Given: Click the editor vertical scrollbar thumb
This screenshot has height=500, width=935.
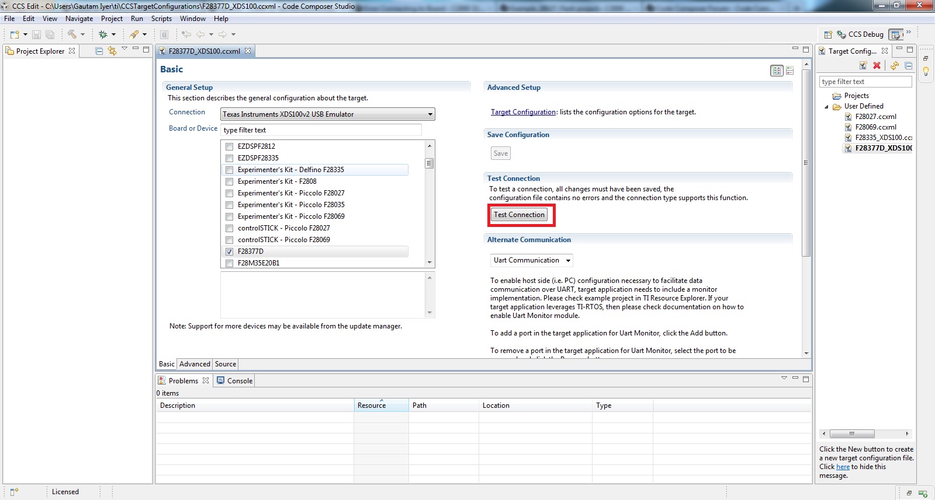Looking at the screenshot, I should point(806,163).
